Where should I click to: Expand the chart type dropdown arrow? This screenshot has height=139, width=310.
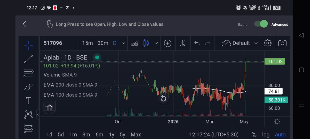click(156, 43)
